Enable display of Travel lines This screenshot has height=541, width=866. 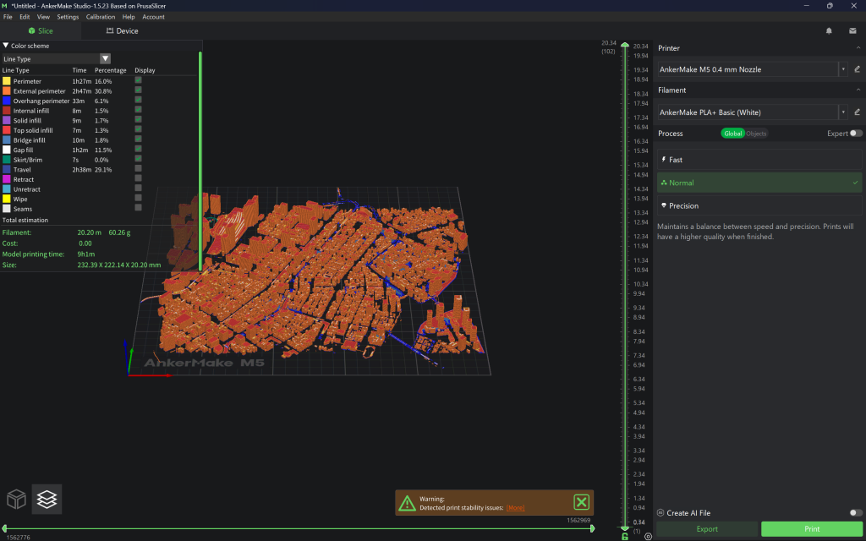[138, 169]
